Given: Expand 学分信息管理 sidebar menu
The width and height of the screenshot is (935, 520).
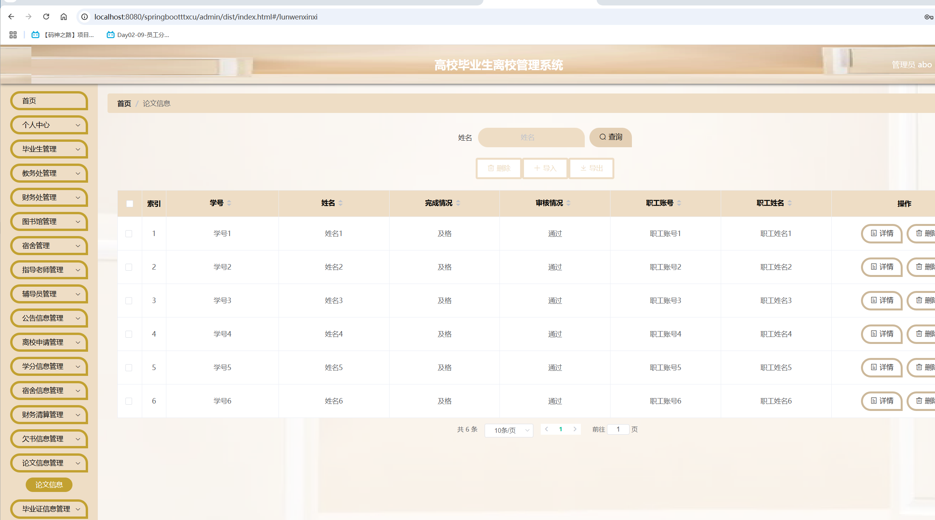Looking at the screenshot, I should [x=49, y=367].
